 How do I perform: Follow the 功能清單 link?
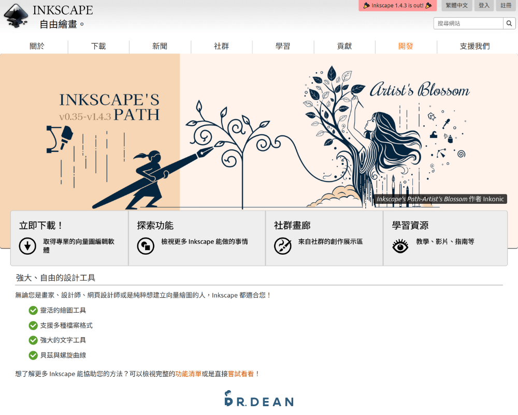189,374
